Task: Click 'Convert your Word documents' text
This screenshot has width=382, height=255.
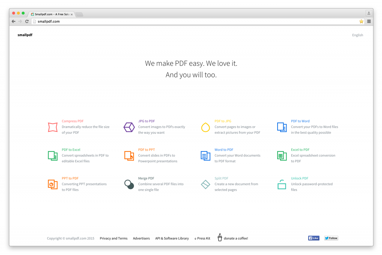Action: (x=238, y=155)
